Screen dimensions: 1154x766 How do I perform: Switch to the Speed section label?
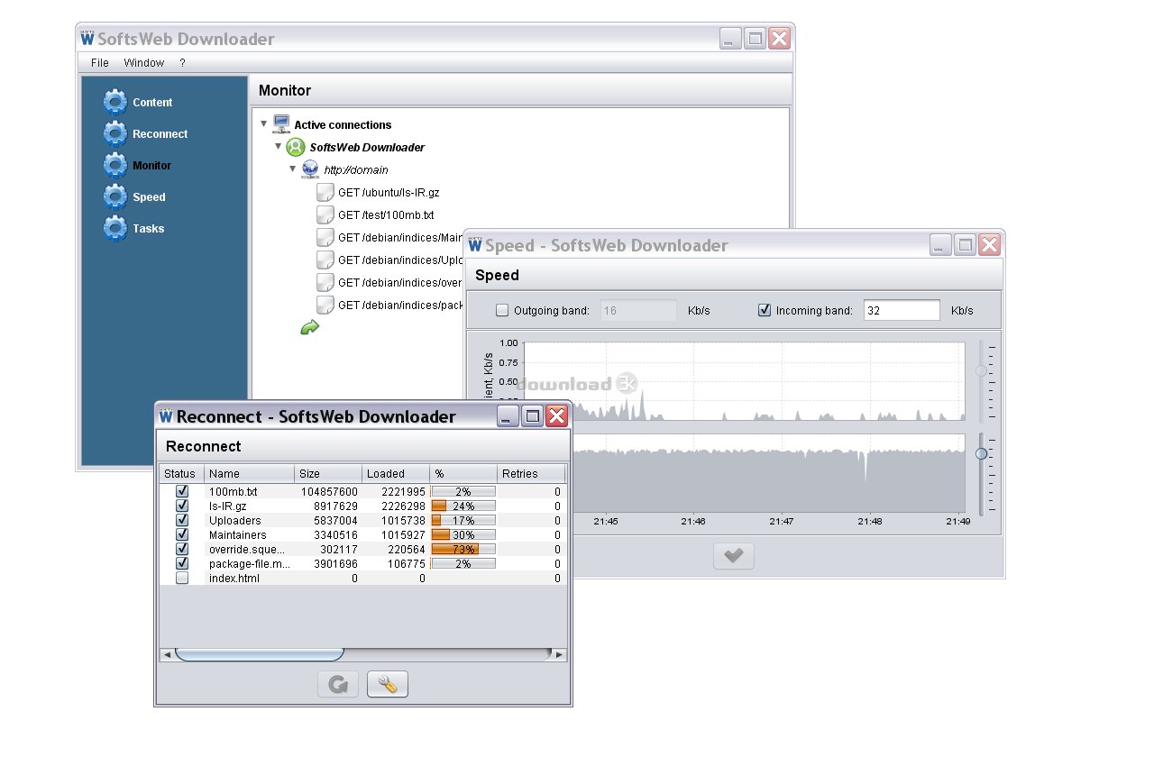[x=149, y=196]
